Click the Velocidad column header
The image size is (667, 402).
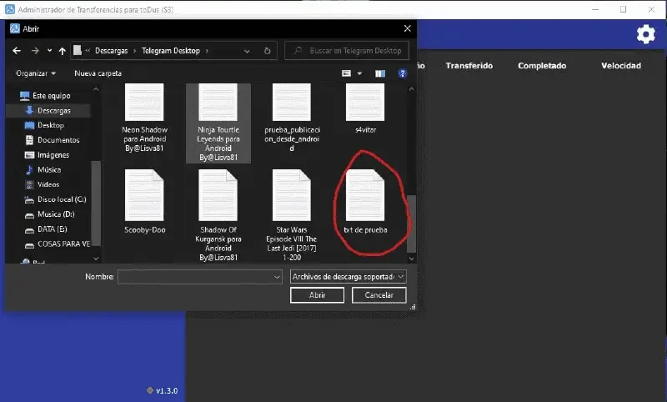click(621, 66)
